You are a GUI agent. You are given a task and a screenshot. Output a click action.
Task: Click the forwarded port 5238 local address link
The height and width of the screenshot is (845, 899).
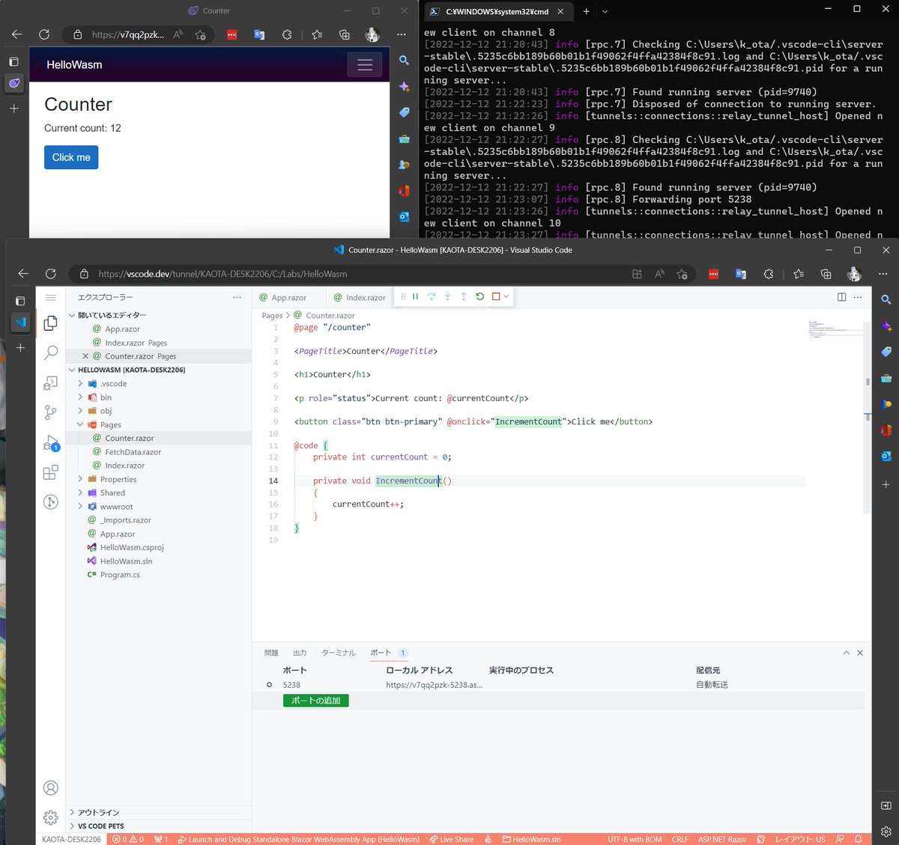[434, 685]
